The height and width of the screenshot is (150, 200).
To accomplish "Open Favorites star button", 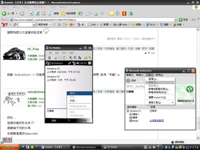I will point(68,13).
